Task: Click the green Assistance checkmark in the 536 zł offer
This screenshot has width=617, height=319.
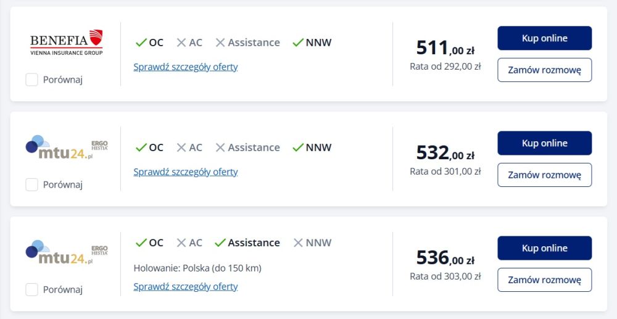Action: tap(220, 242)
